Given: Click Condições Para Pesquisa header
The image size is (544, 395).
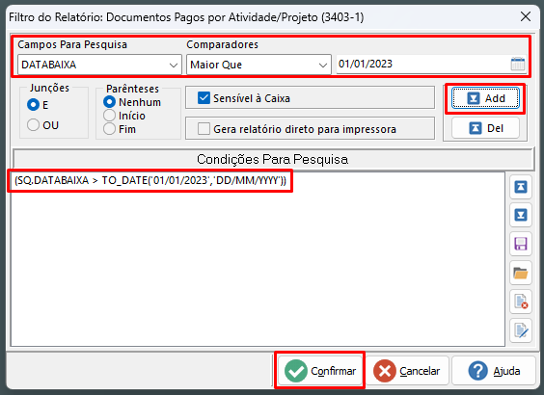Looking at the screenshot, I should coord(273,159).
